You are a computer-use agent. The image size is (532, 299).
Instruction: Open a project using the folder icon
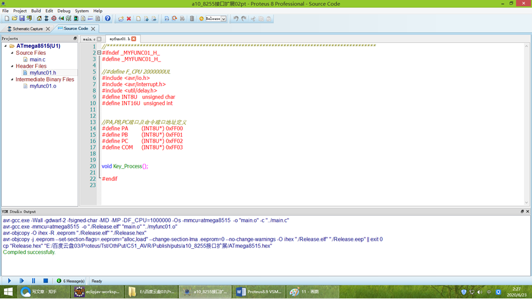14,19
